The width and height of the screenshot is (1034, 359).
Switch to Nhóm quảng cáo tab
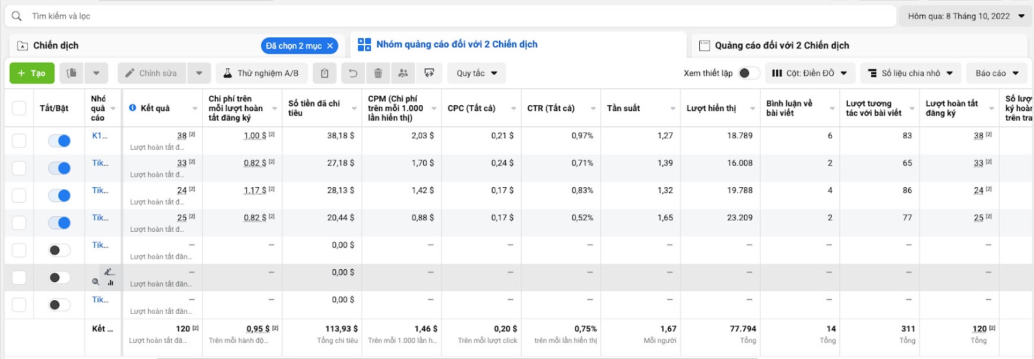(518, 45)
